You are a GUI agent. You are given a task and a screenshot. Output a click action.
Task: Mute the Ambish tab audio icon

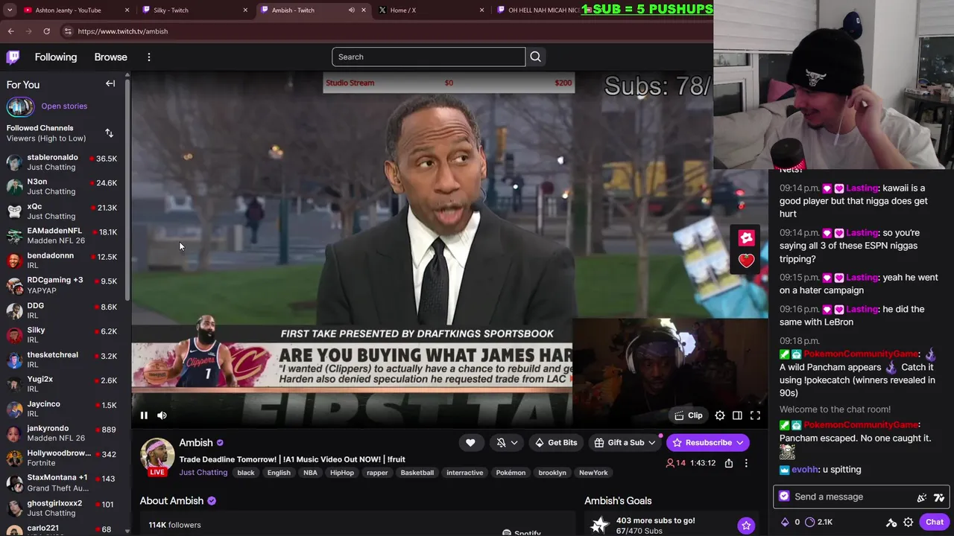tap(352, 10)
